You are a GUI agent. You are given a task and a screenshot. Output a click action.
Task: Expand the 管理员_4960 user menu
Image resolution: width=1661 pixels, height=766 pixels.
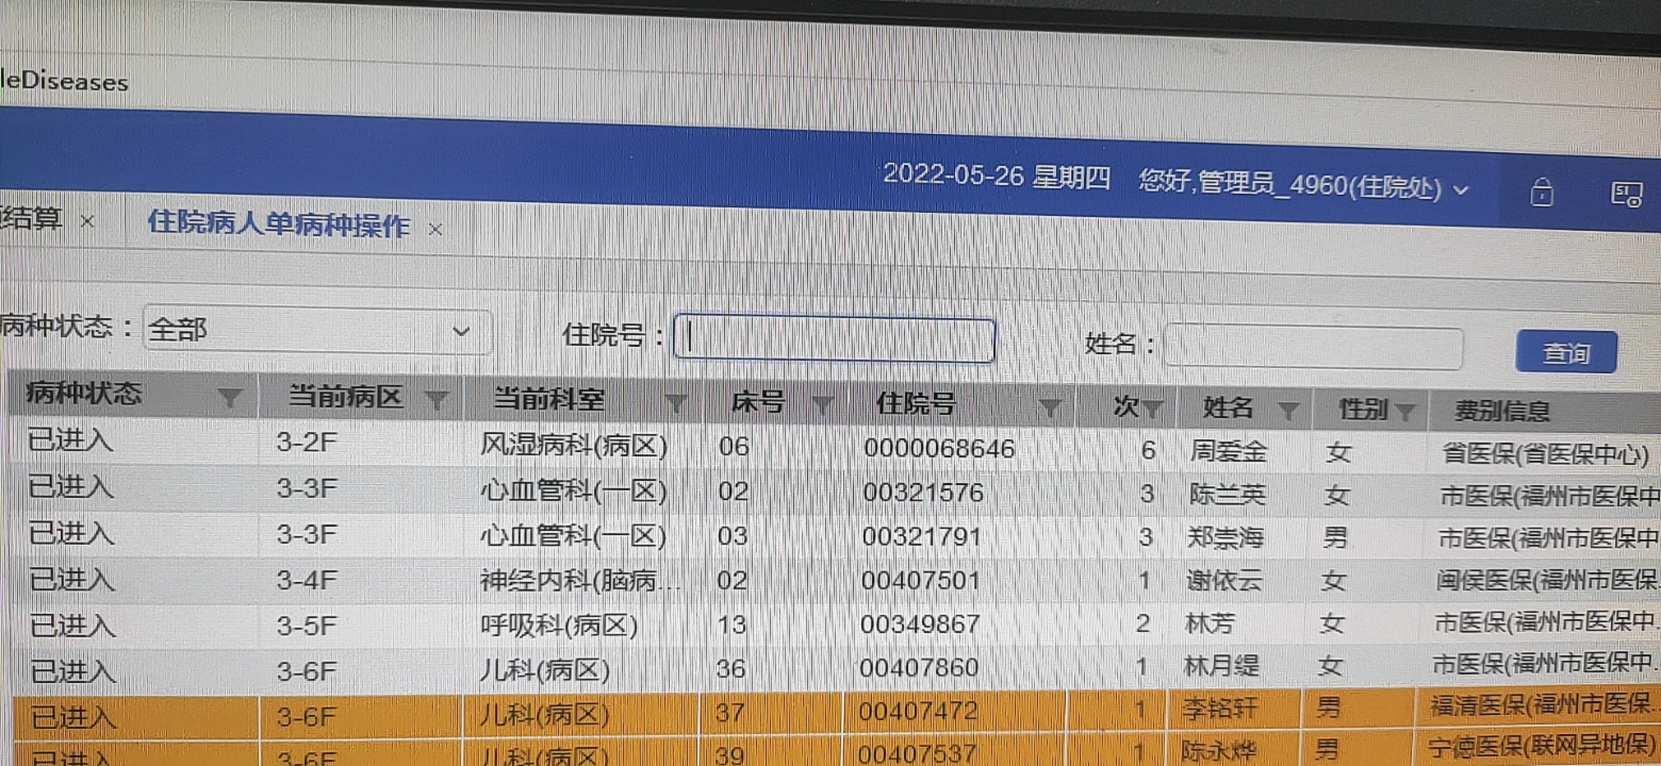pyautogui.click(x=1460, y=190)
